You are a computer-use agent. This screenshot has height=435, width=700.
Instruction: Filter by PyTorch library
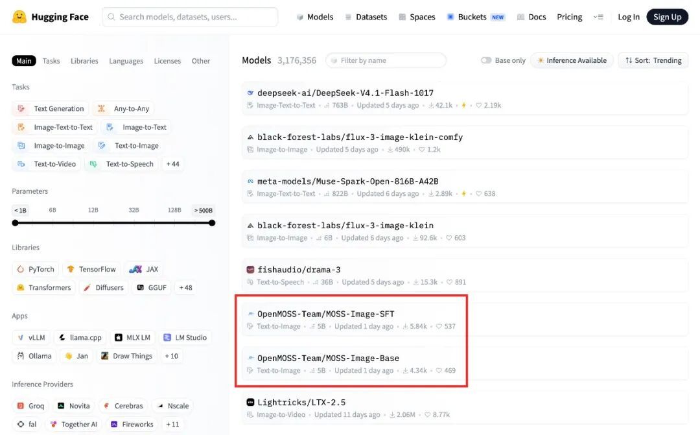[36, 269]
